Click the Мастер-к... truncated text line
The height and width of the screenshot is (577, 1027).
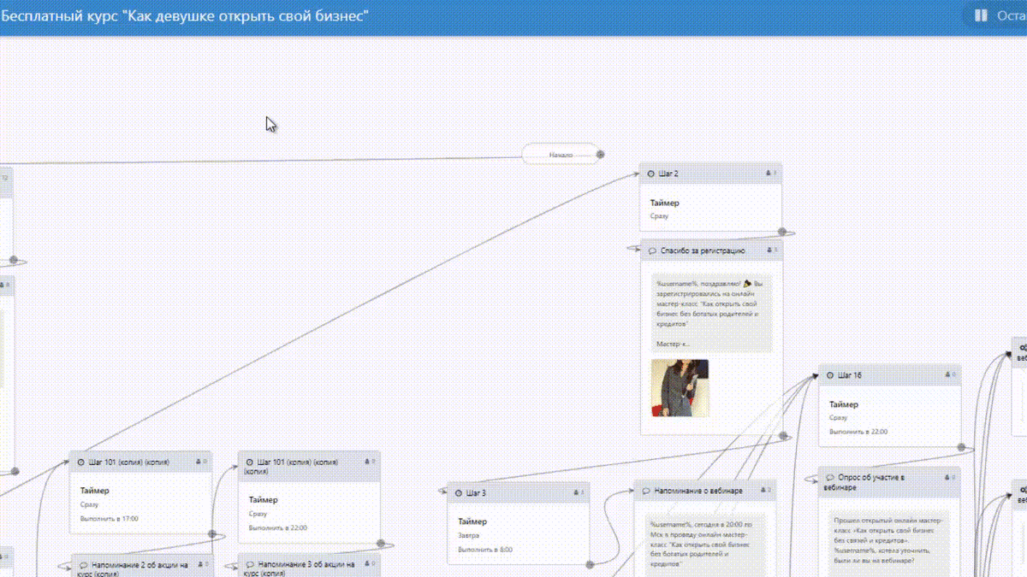674,344
